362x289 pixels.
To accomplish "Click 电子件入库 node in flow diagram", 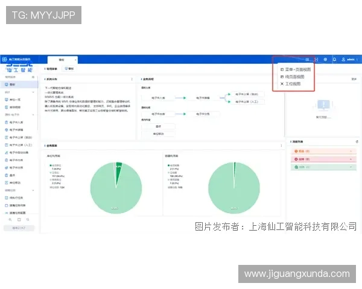I will pyautogui.click(x=158, y=98).
